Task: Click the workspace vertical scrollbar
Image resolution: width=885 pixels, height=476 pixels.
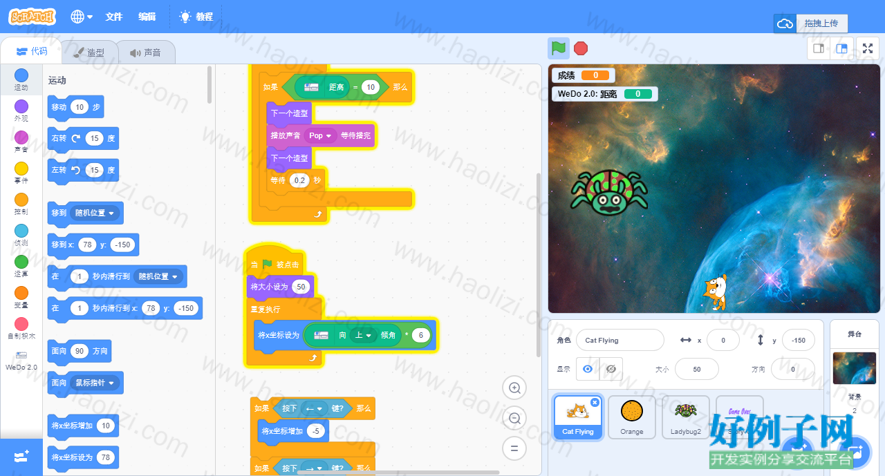Action: tap(539, 265)
